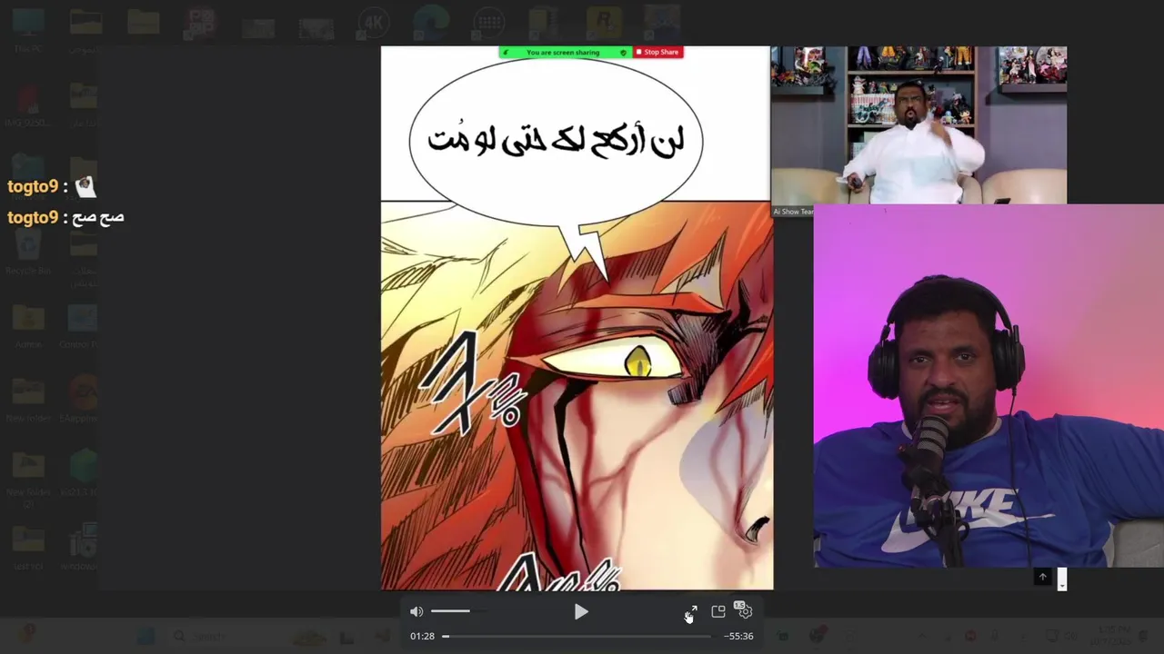Viewport: 1164px width, 654px height.
Task: Click the 01:28 elapsed time label
Action: click(422, 636)
